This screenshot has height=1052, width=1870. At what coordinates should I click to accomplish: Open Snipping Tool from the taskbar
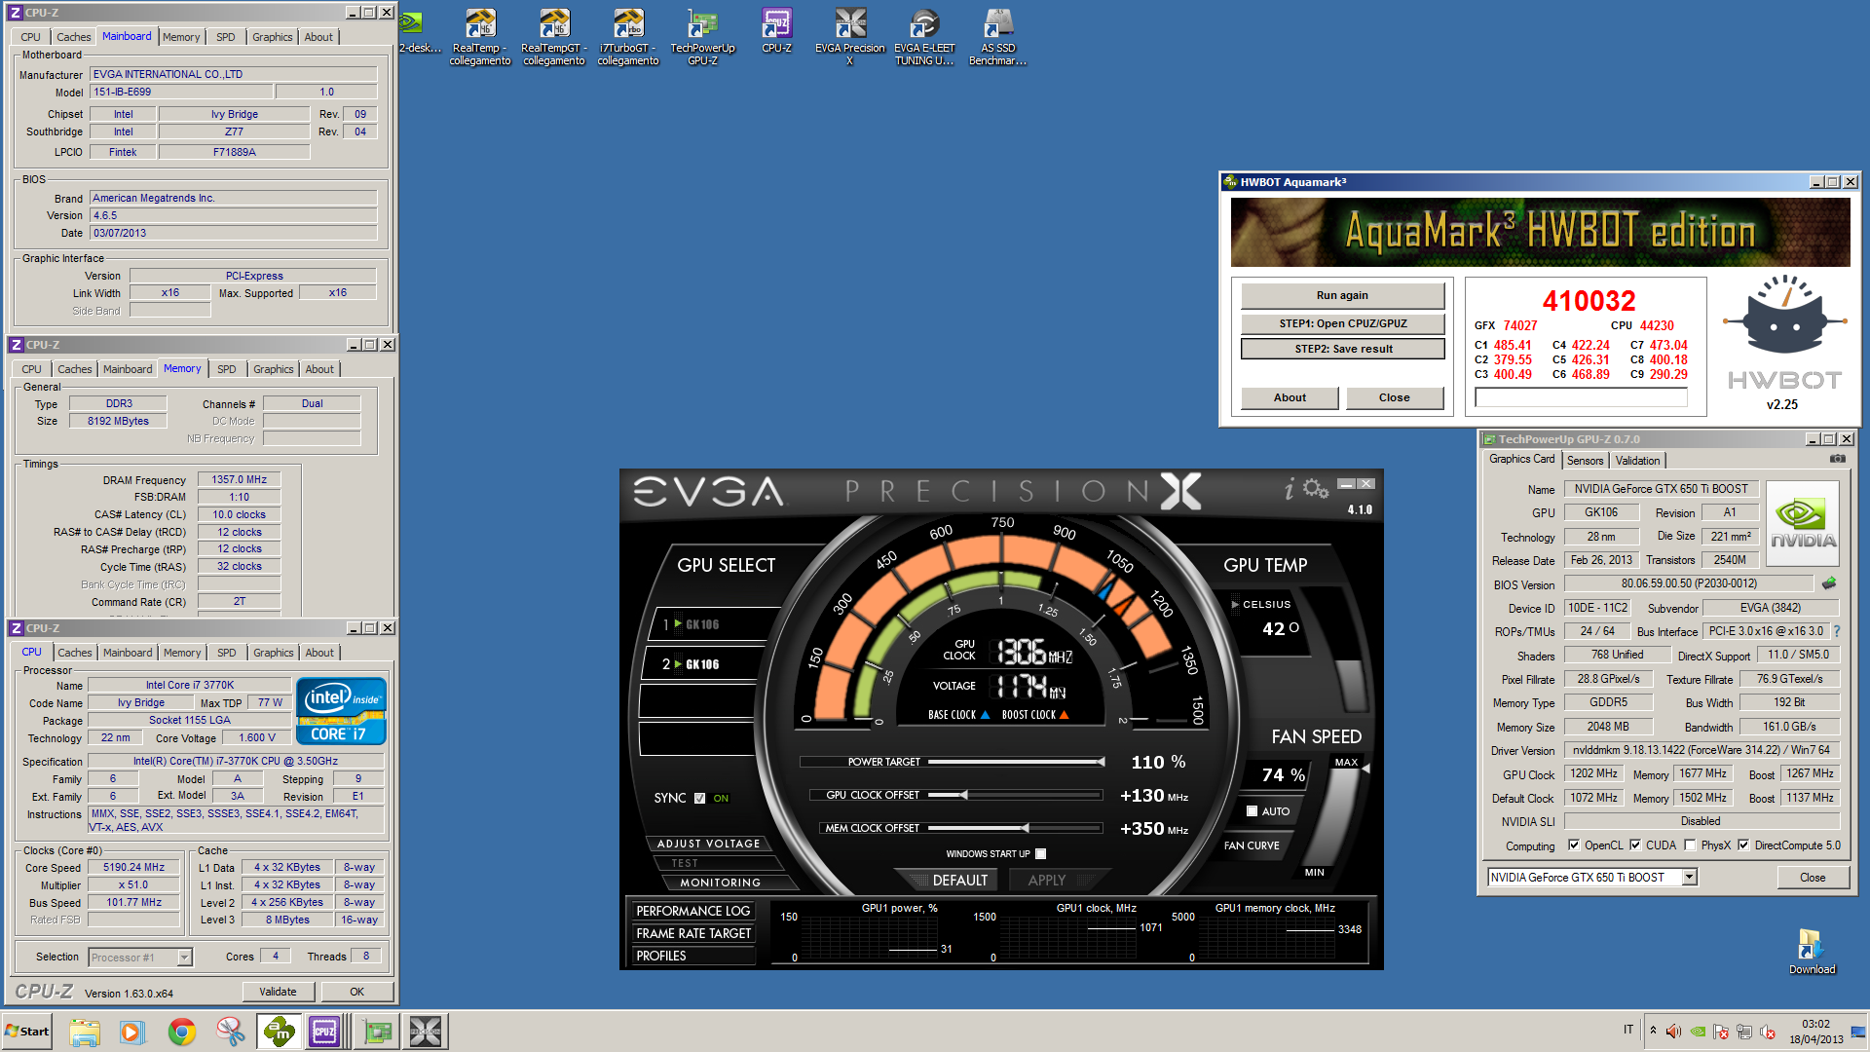point(230,1032)
